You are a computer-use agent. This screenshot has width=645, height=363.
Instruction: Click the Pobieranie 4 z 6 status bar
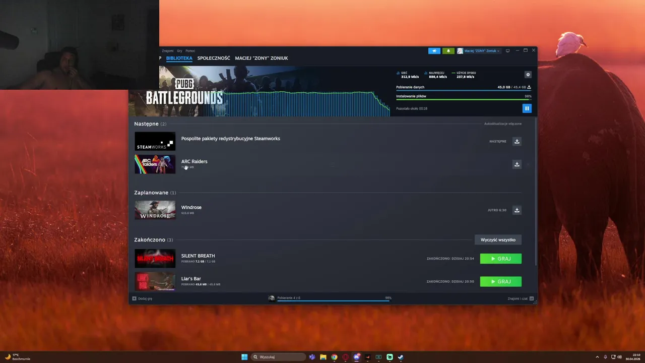[330, 298]
